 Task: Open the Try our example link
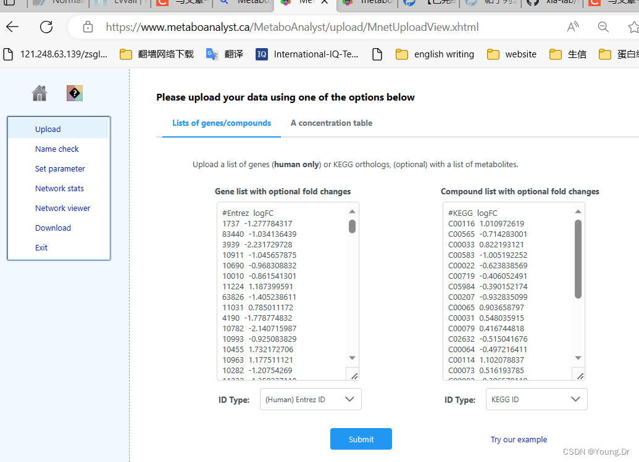519,439
